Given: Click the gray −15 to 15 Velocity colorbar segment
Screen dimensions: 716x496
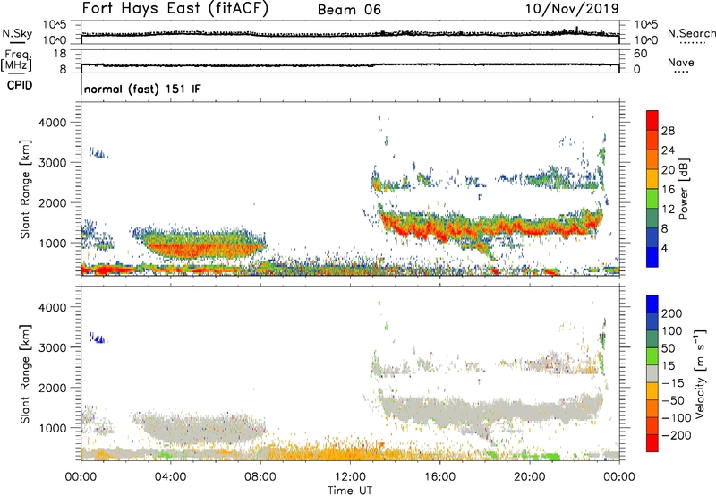Looking at the screenshot, I should [x=652, y=373].
